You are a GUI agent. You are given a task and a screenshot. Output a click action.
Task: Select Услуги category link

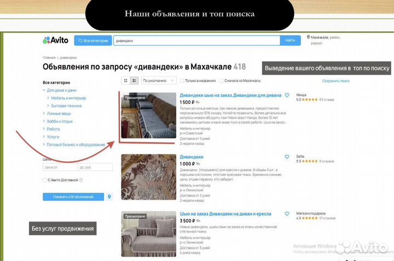[x=53, y=137]
